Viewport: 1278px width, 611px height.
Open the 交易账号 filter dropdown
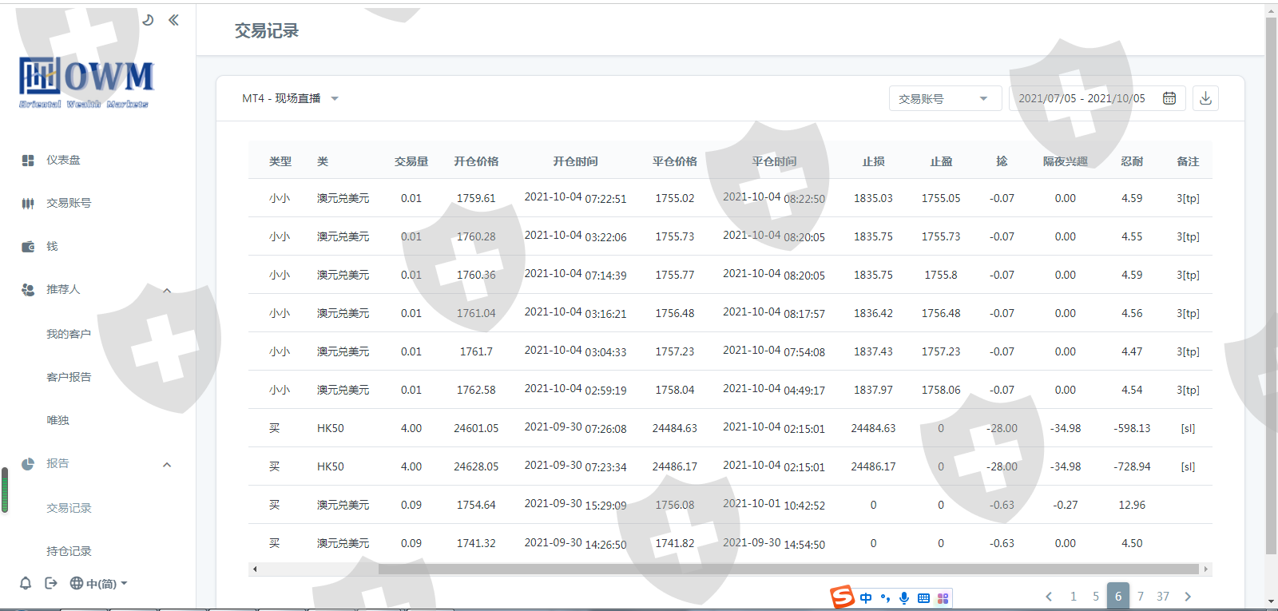(x=944, y=98)
